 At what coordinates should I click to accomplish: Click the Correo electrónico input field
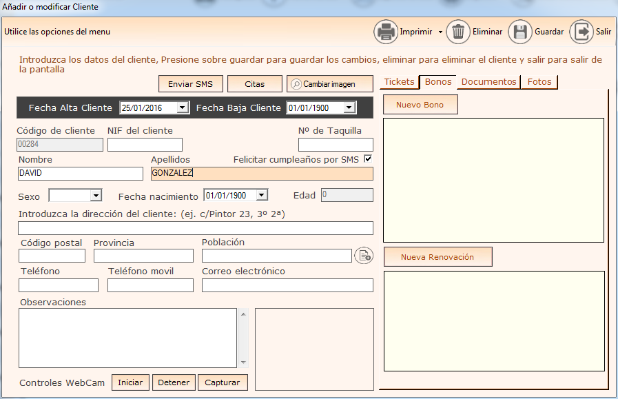[x=287, y=285]
